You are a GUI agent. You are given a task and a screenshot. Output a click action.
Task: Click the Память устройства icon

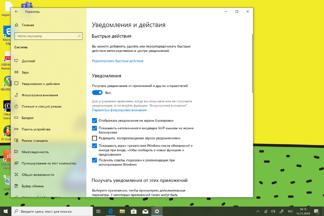[x=16, y=129]
